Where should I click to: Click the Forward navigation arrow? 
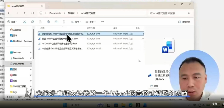[17, 13]
